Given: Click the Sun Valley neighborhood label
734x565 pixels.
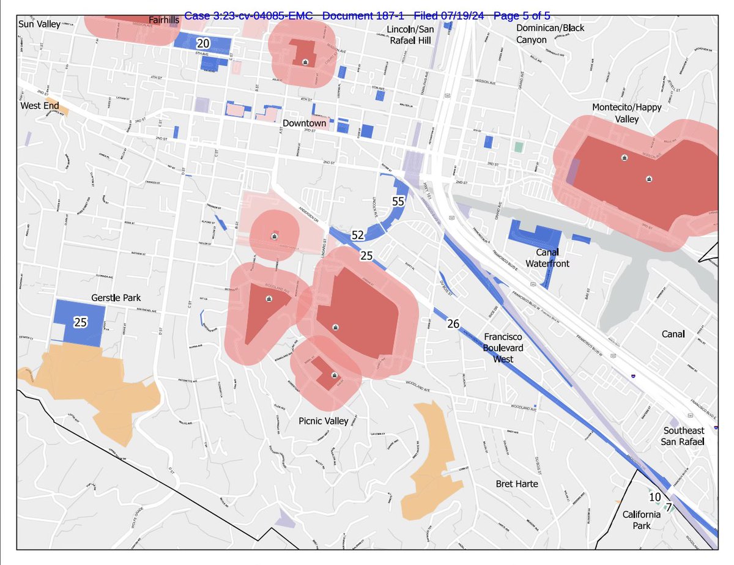Looking at the screenshot, I should click(x=39, y=24).
